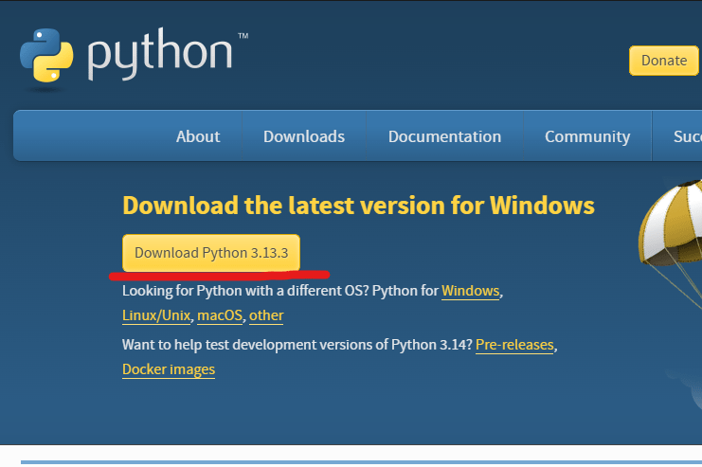
Task: Follow the other OS link
Action: coord(266,315)
